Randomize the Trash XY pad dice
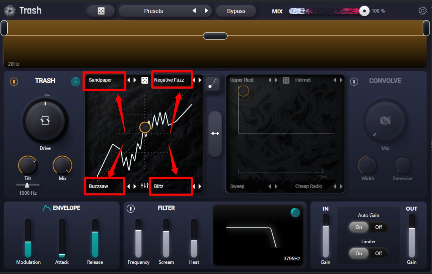 145,80
